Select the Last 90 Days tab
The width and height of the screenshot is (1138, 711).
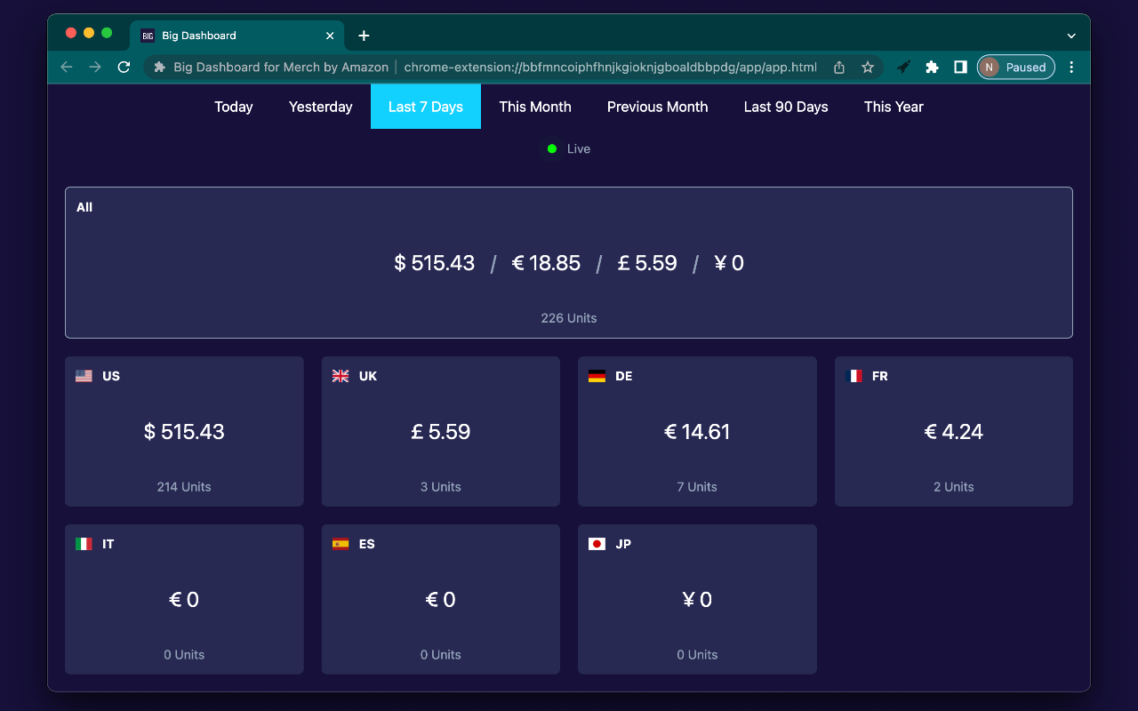pos(786,106)
